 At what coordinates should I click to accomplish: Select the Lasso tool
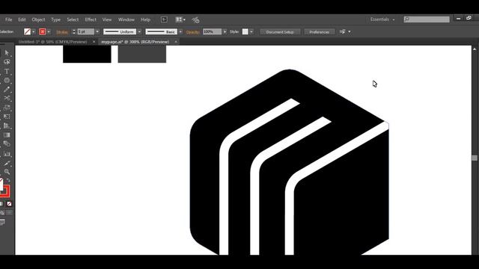pyautogui.click(x=7, y=62)
